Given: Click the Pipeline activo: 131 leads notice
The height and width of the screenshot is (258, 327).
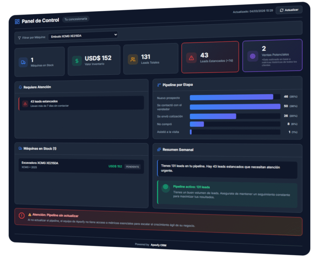Looking at the screenshot, I should click(227, 193).
